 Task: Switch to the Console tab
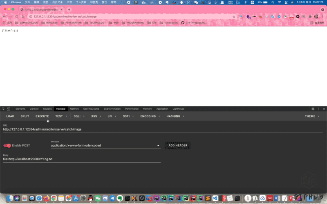(x=34, y=109)
